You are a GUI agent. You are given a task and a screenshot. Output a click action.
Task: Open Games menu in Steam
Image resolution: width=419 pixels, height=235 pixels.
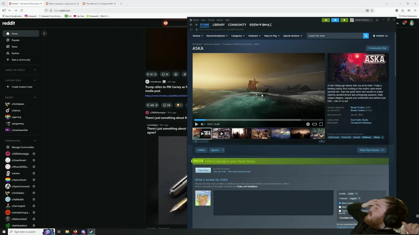220,20
